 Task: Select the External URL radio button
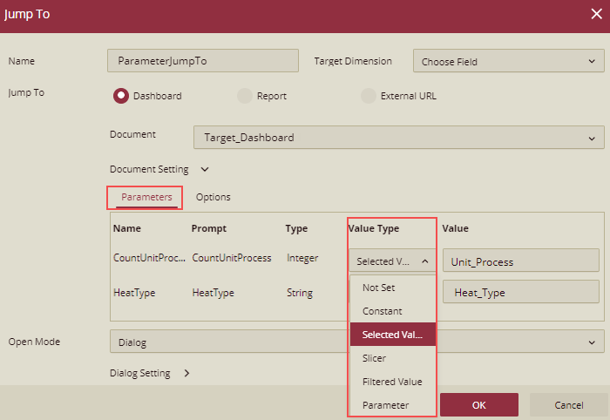369,96
